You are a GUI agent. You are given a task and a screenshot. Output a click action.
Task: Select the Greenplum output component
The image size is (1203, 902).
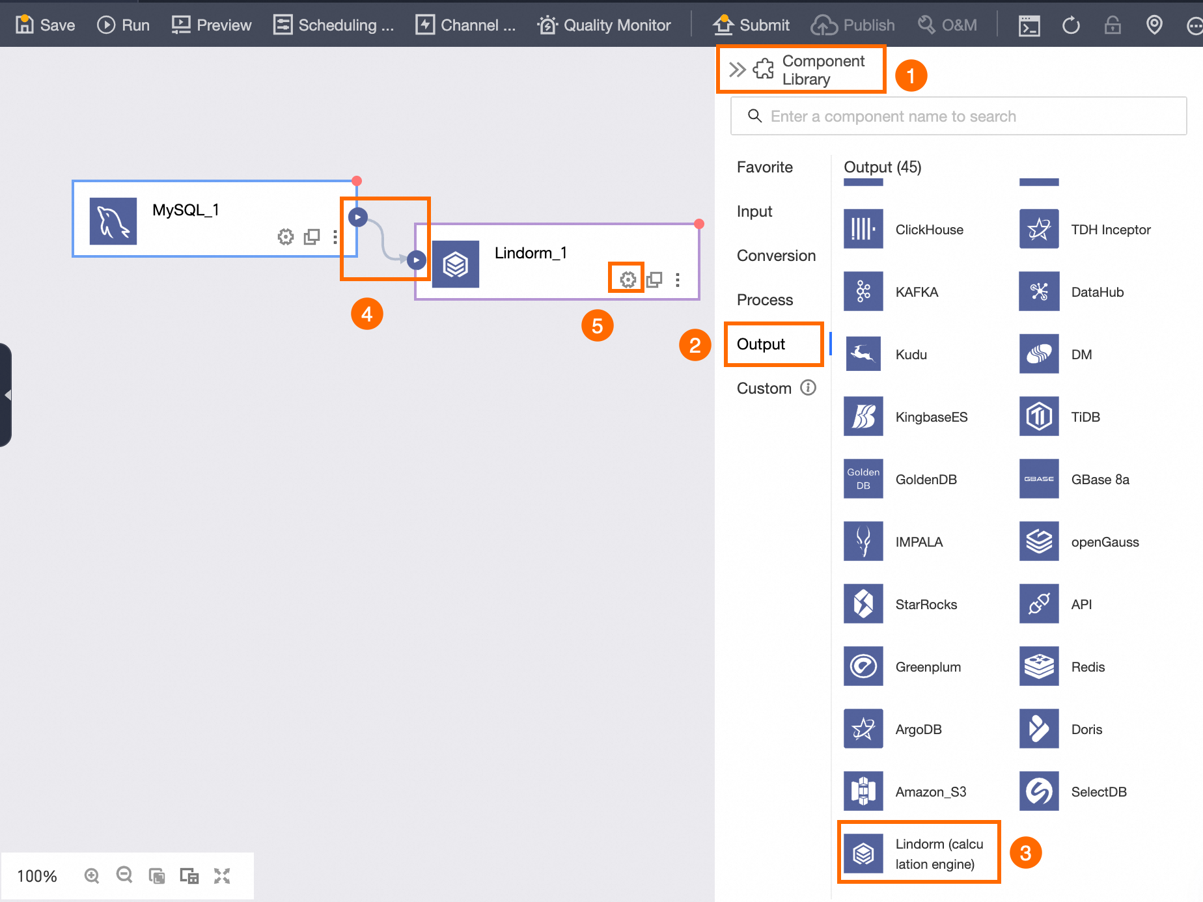927,666
